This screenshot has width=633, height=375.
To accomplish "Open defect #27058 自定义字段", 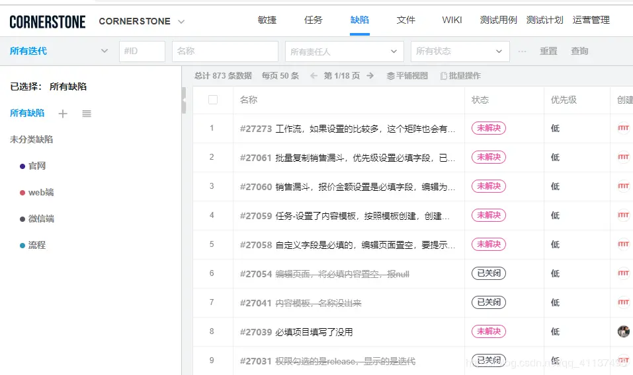I will click(347, 245).
